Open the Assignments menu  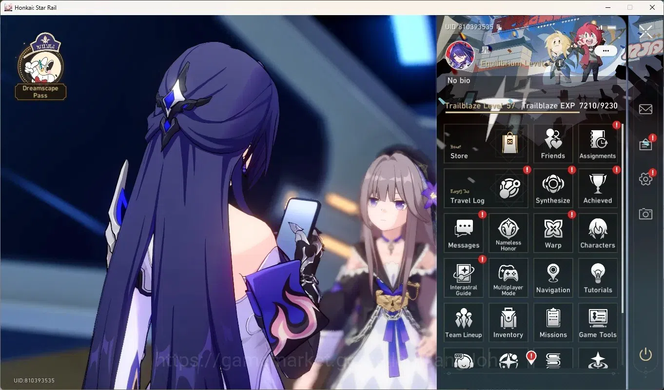click(x=598, y=143)
